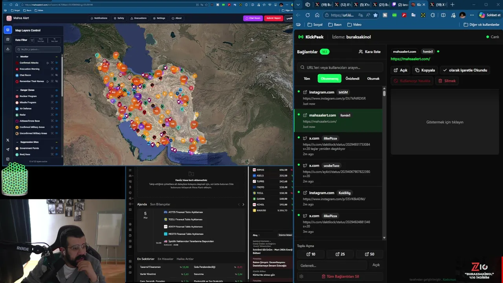Click the Chat Room button in Mahsa header
Viewport: 503px width, 283px height.
click(253, 18)
